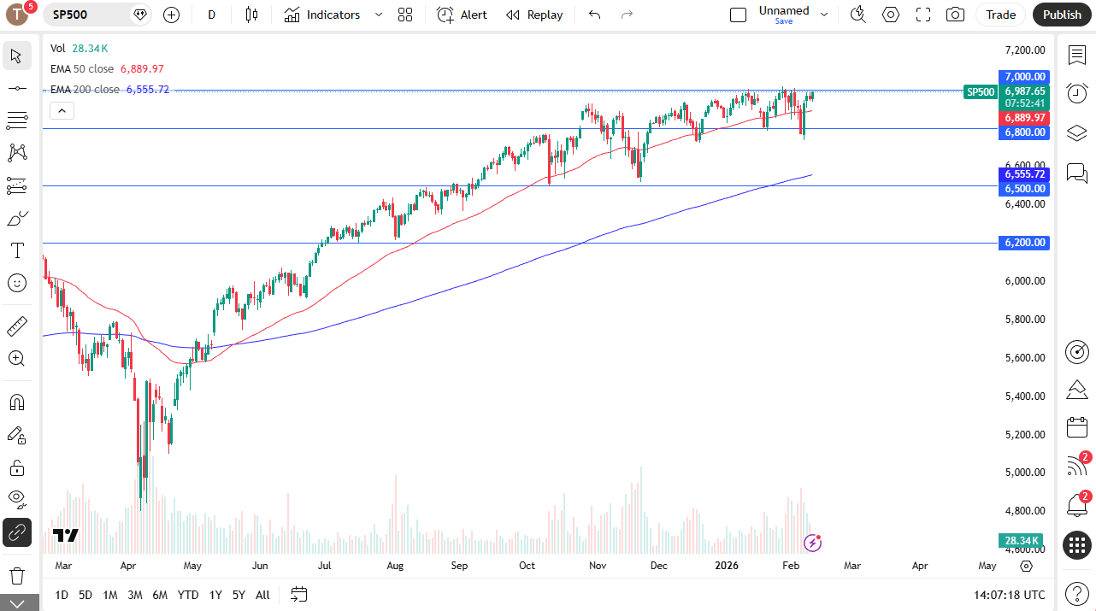Select the chart layout square icon
Screen dimensions: 1096x611
[x=738, y=15]
